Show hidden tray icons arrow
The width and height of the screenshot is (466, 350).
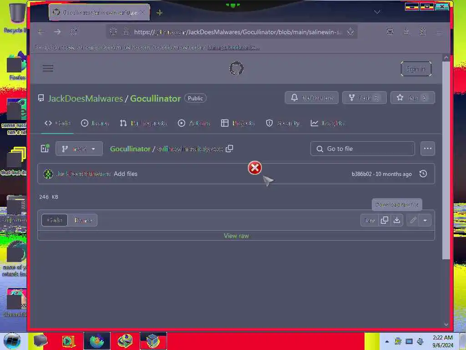pos(387,341)
